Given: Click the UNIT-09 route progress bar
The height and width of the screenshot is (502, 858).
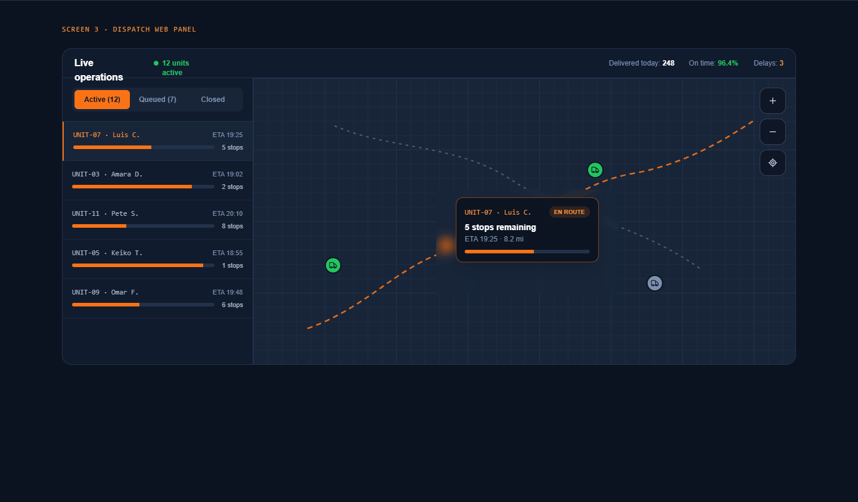Looking at the screenshot, I should [x=143, y=305].
